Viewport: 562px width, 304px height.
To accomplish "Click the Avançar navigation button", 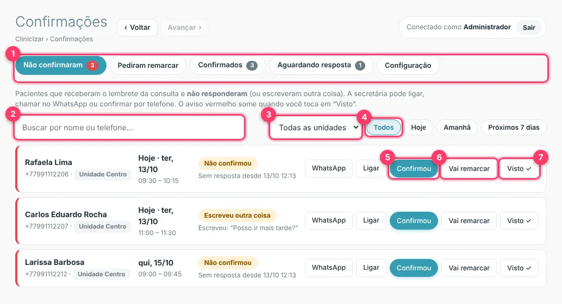I will (185, 28).
